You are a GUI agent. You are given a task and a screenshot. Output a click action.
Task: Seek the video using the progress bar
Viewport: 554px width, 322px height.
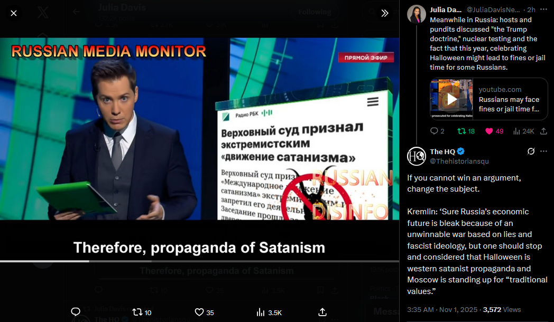[200, 261]
